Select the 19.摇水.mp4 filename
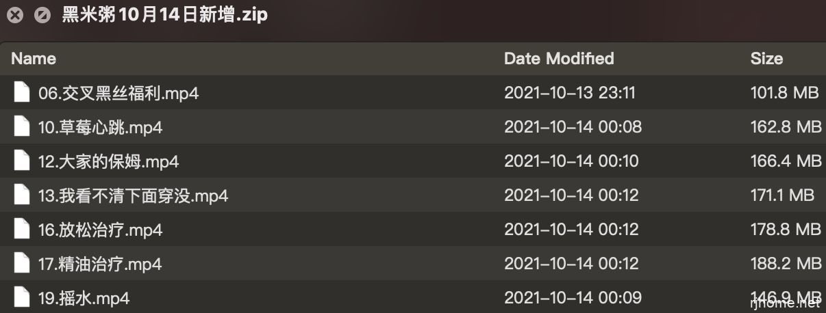 [84, 299]
